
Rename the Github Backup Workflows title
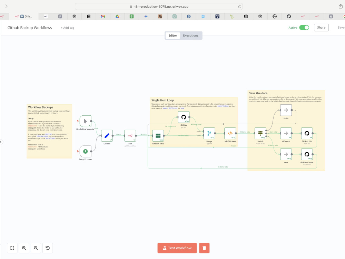point(30,28)
